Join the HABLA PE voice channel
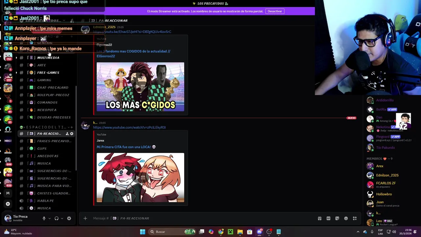The image size is (421, 237). tap(46, 201)
